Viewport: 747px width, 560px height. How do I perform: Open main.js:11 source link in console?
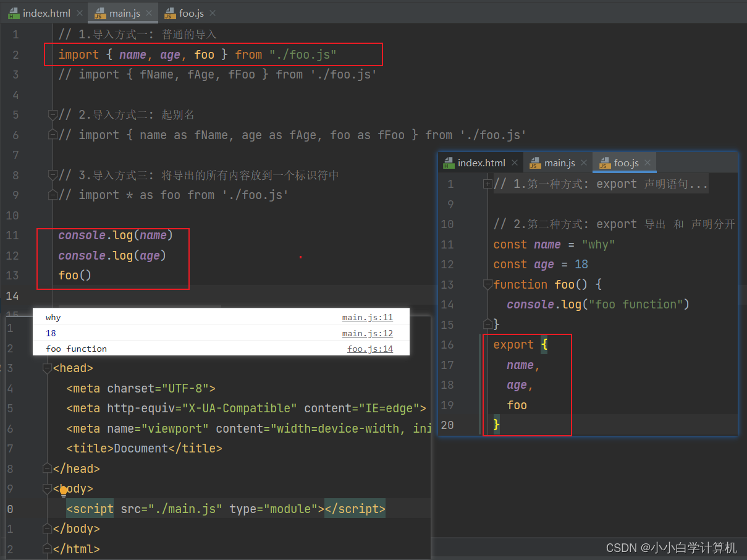click(368, 318)
